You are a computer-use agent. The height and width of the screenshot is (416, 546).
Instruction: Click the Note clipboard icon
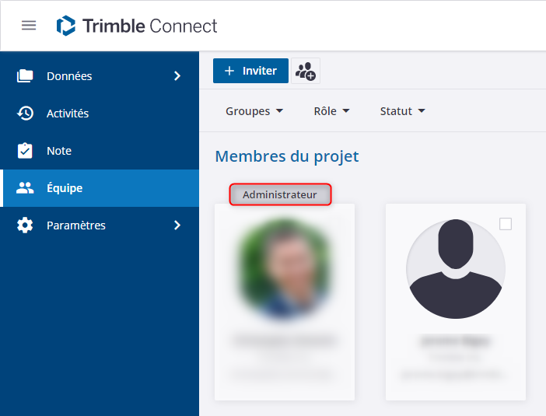(26, 151)
